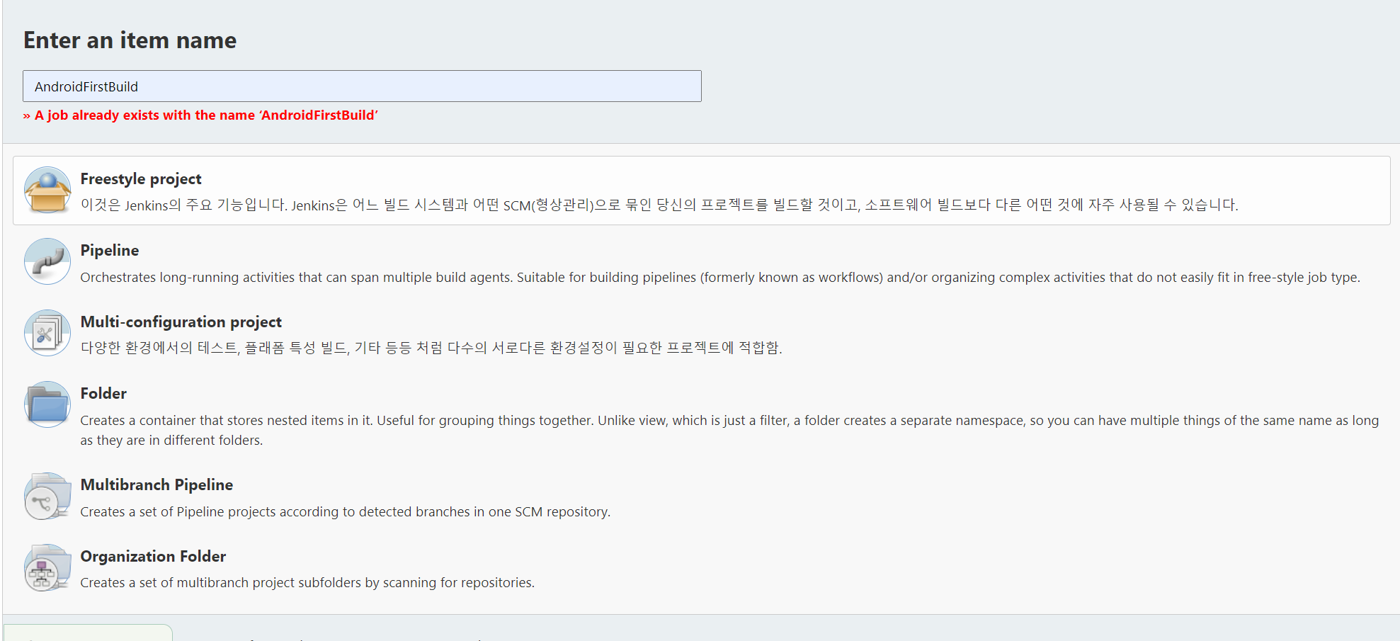Click the Folder description about nested items
Viewport: 1400px width, 641px height.
click(729, 430)
